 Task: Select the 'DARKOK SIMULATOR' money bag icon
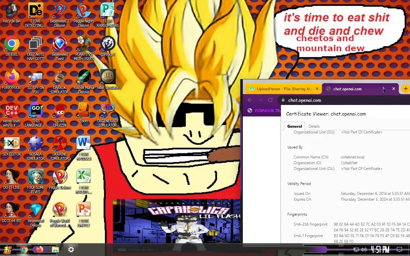[x=60, y=81]
